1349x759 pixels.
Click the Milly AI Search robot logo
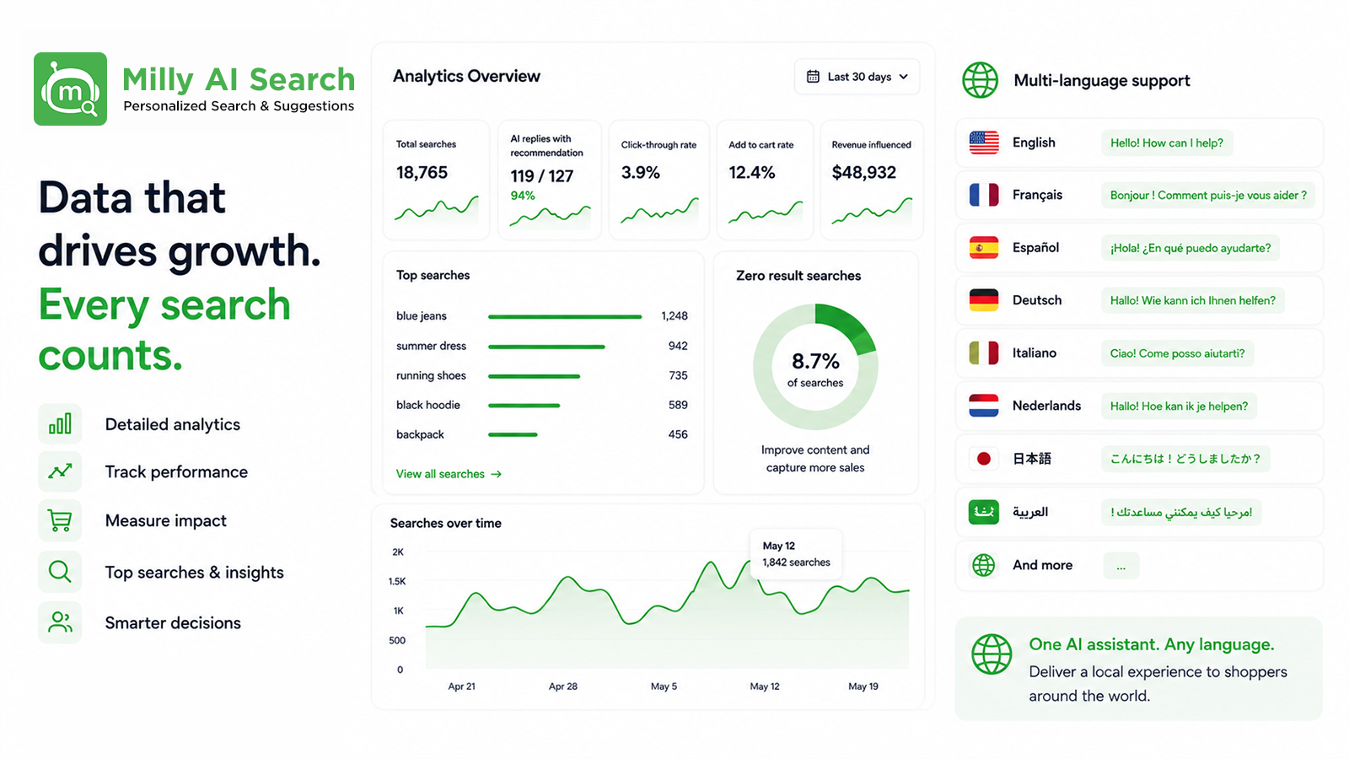pos(70,89)
